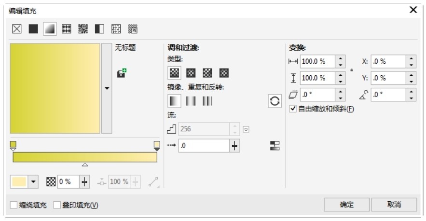
Task: Toggle the steps lock button next to 256
Action: [246, 129]
